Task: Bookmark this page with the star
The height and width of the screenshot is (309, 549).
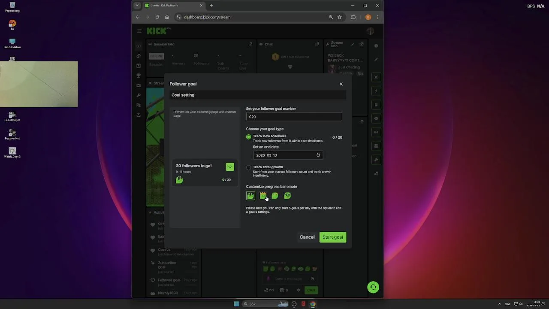Action: 340,17
